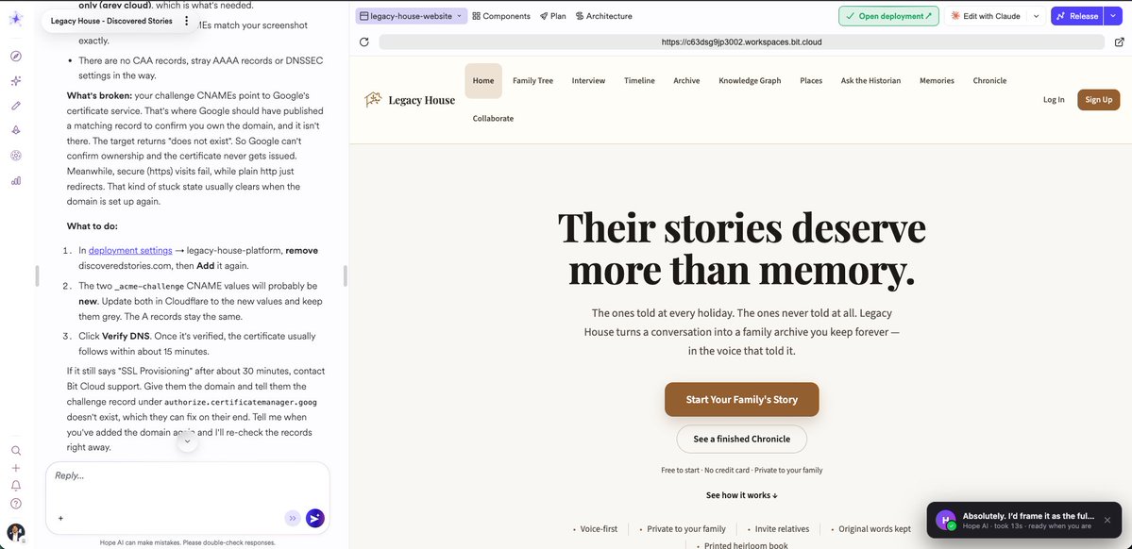The height and width of the screenshot is (549, 1132).
Task: Open Interview in site navigation
Action: (x=588, y=81)
